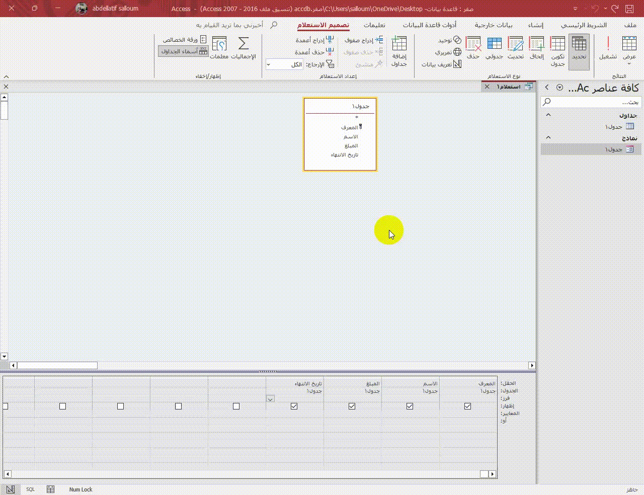This screenshot has width=644, height=495.
Task: Click إدراج صفوف (Insert Rows)
Action: coord(364,40)
